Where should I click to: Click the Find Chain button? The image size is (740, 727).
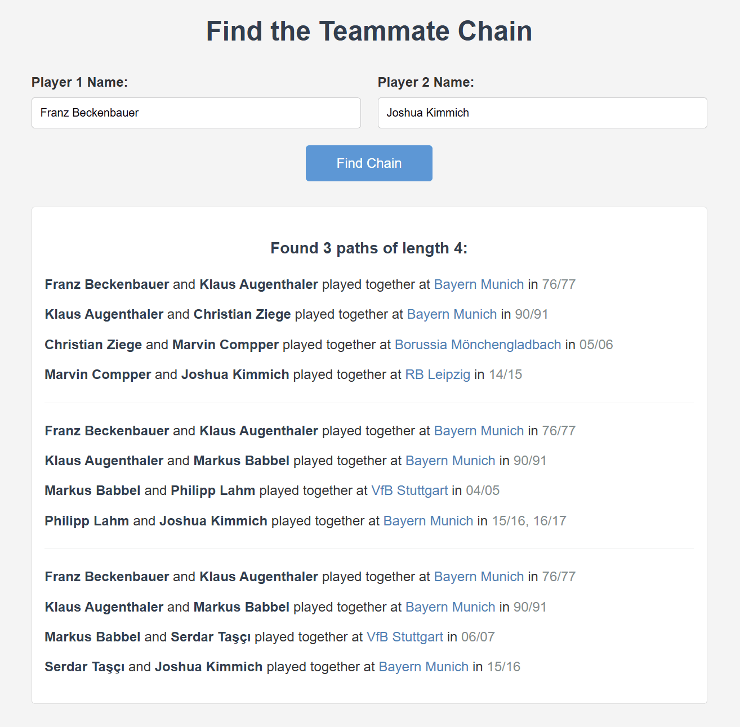[369, 163]
